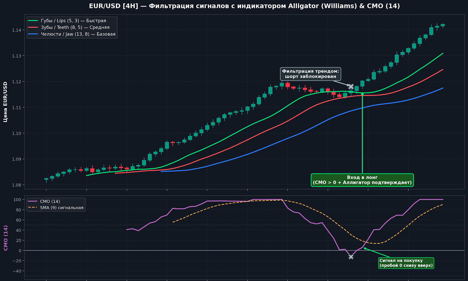This screenshot has width=468, height=281.
Task: Select the blue Jaw line sample in legend
Action: tap(33, 34)
